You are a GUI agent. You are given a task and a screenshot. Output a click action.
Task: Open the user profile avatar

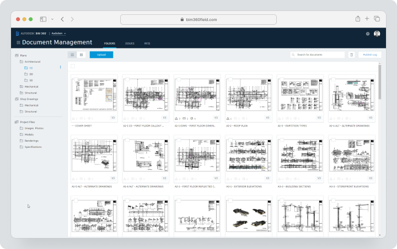pos(377,34)
